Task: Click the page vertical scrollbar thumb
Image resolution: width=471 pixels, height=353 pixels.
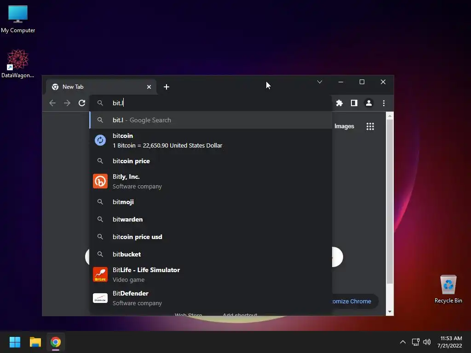Action: point(390,201)
